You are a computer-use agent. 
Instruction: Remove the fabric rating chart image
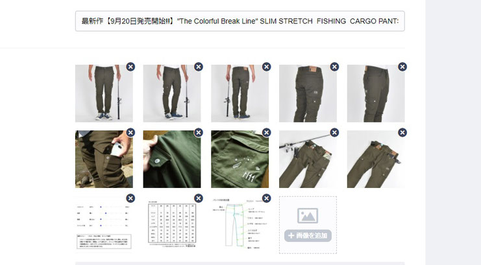pos(130,198)
